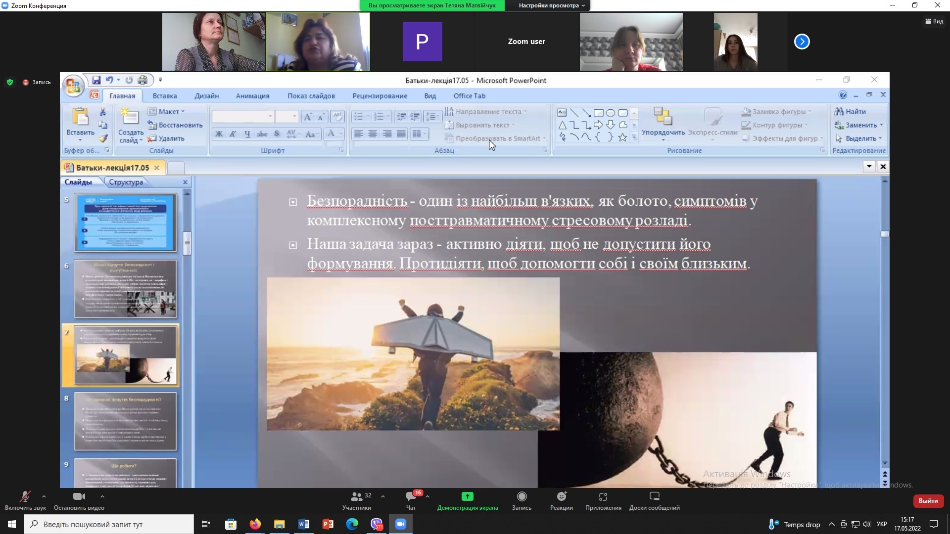Expand video options arrow next to camera

tap(102, 496)
